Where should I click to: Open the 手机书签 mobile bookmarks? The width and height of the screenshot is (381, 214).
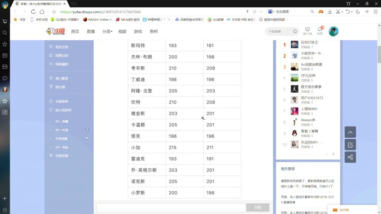point(39,20)
